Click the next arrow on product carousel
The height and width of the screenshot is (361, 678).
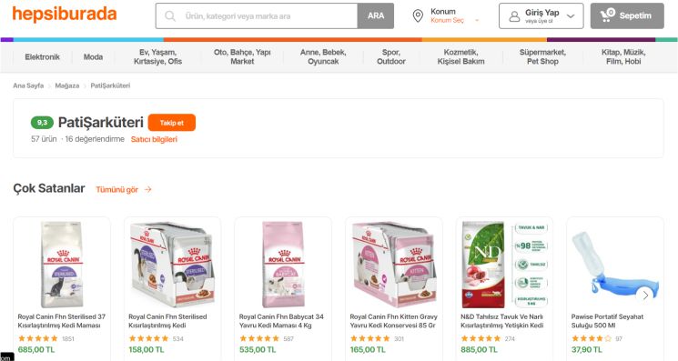tap(645, 296)
